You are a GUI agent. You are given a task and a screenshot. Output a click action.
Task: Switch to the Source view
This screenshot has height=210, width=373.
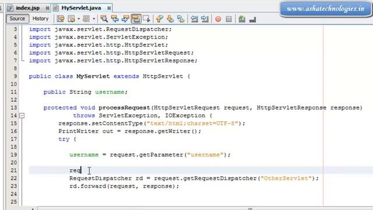[x=17, y=19]
